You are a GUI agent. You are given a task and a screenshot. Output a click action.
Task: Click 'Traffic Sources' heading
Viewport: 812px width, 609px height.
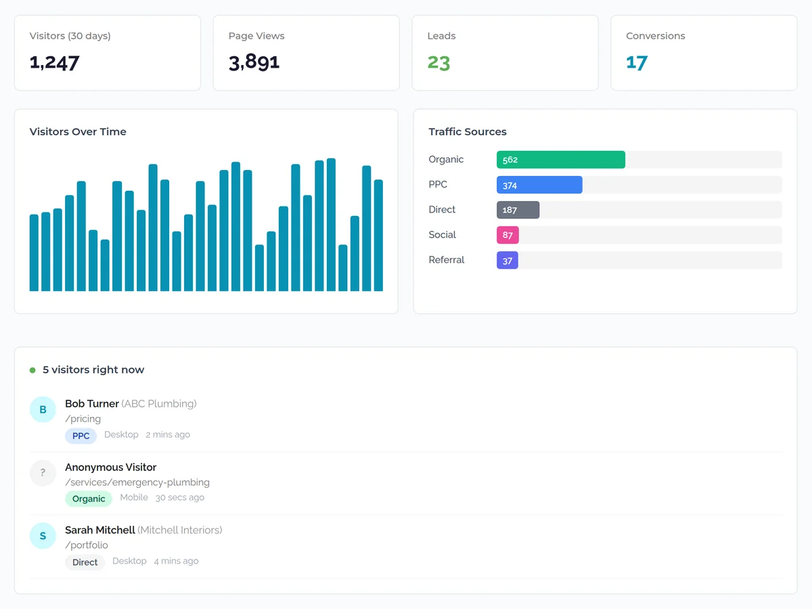click(x=468, y=132)
